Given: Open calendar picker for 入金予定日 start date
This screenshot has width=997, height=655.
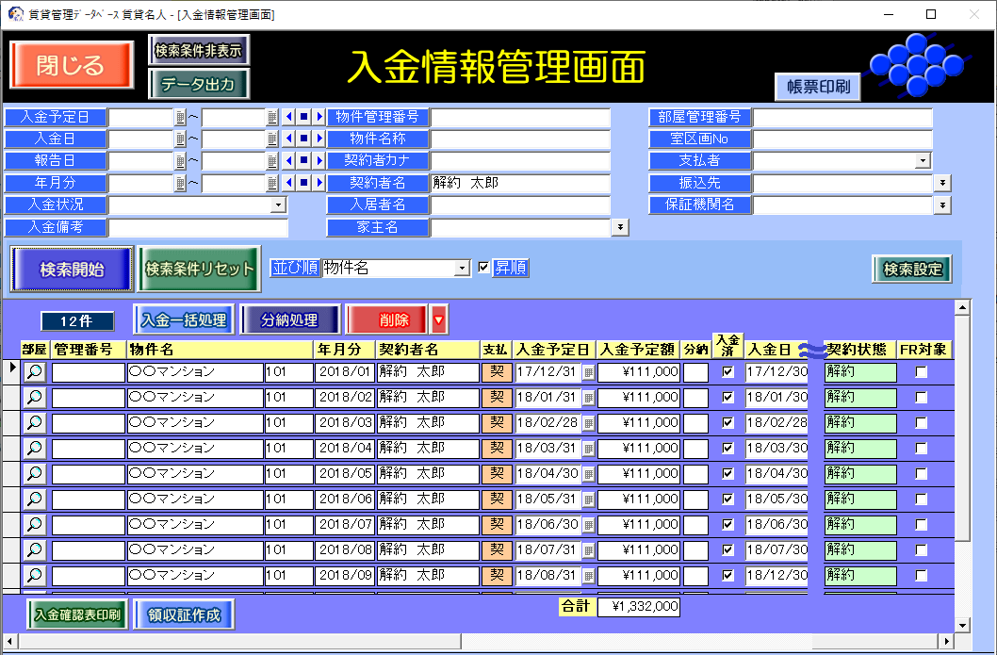Looking at the screenshot, I should pos(180,118).
